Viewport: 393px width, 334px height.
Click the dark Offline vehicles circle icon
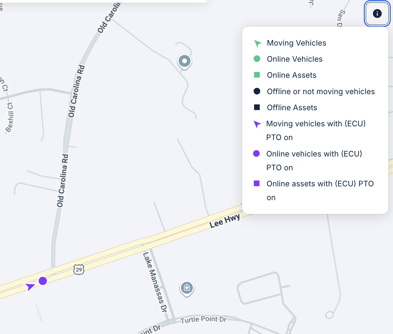257,91
